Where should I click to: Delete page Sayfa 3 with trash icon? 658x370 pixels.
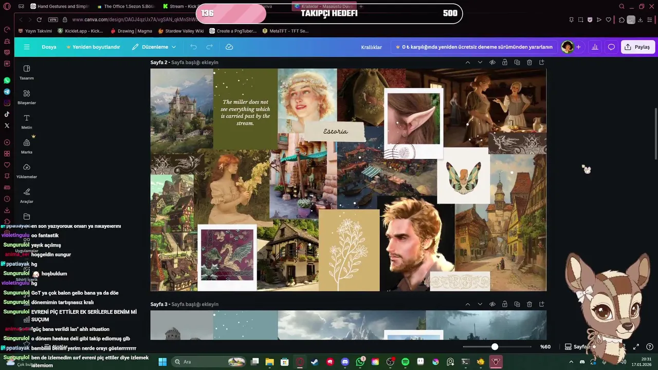point(529,304)
